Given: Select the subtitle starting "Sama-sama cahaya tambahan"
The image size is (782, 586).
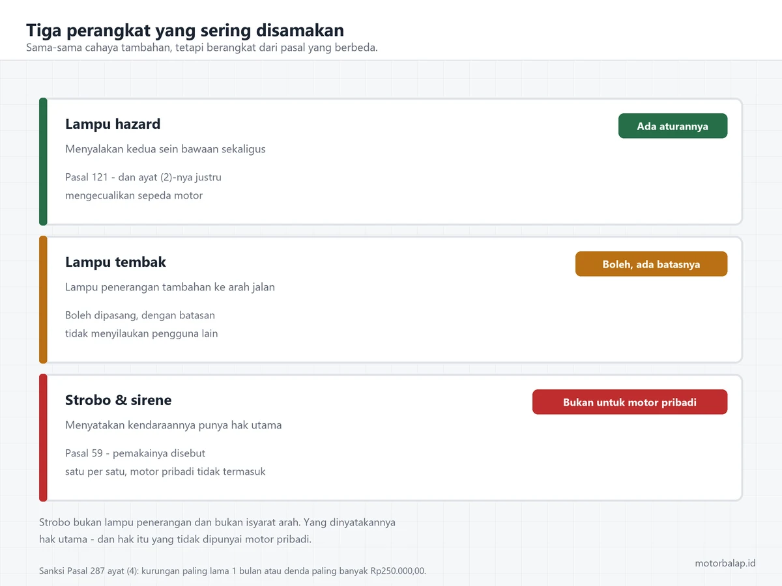Looking at the screenshot, I should tap(202, 48).
